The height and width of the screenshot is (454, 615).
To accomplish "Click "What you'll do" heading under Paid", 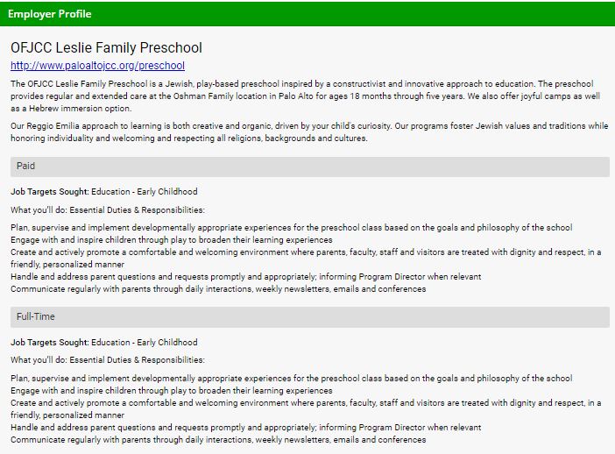I will pyautogui.click(x=107, y=210).
